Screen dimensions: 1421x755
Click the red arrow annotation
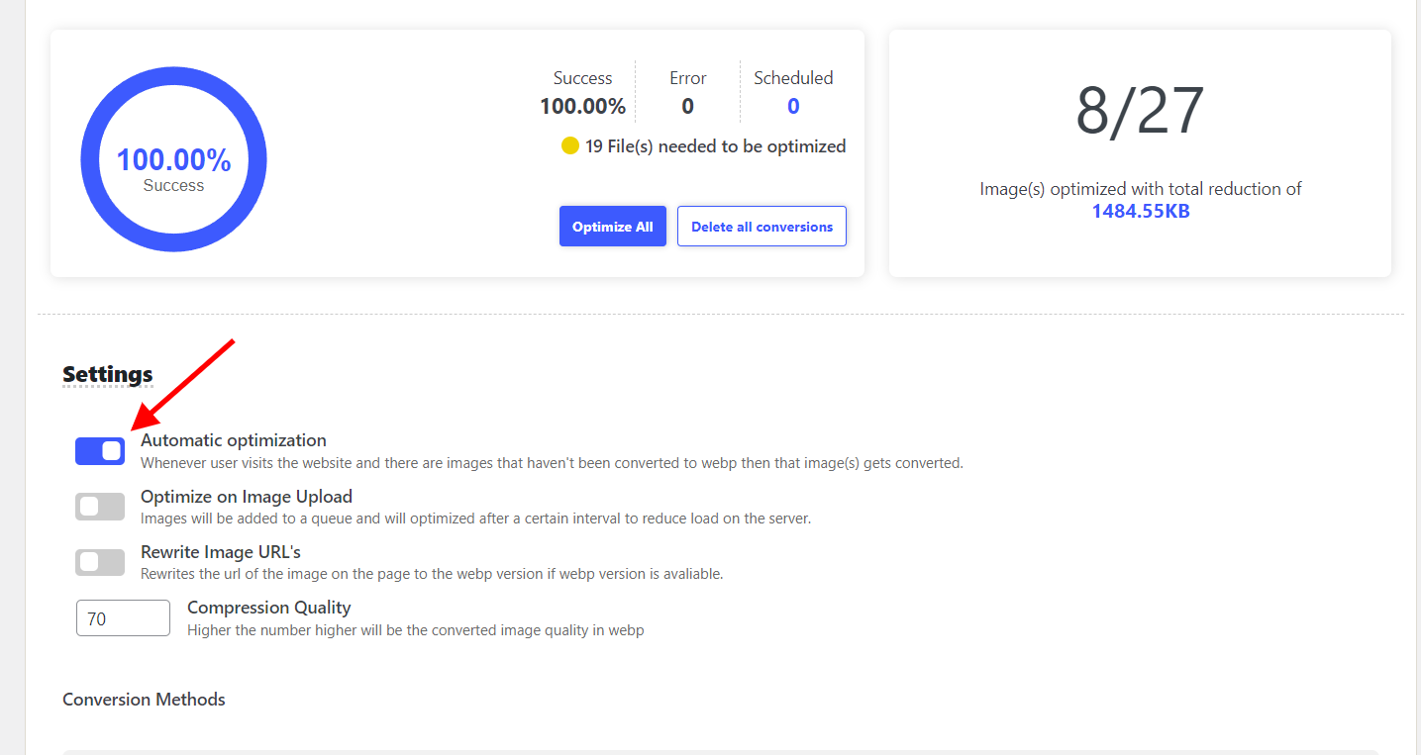182,386
